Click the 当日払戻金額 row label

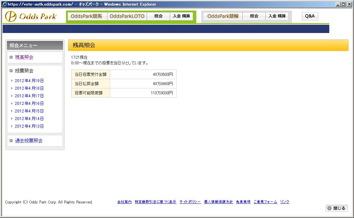[x=90, y=84]
